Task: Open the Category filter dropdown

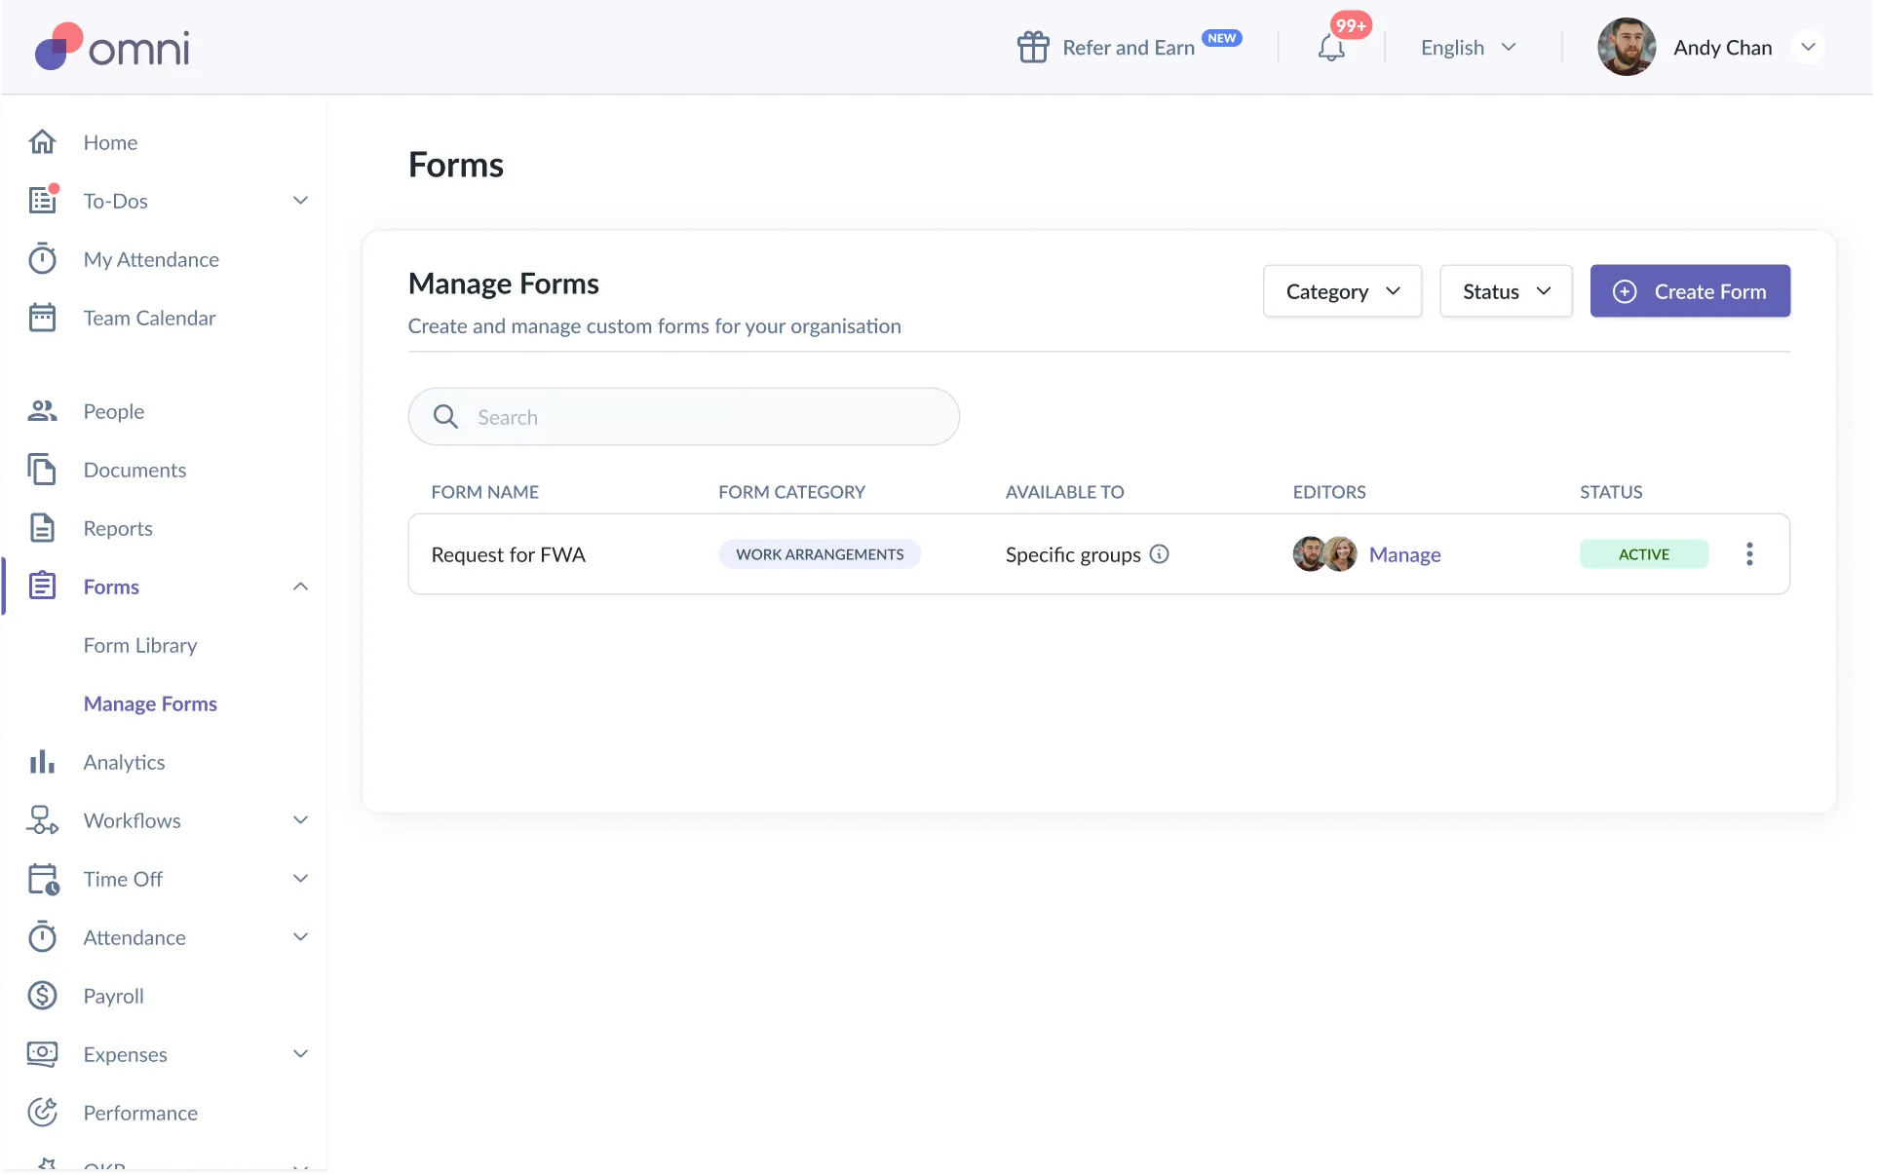Action: click(x=1342, y=291)
